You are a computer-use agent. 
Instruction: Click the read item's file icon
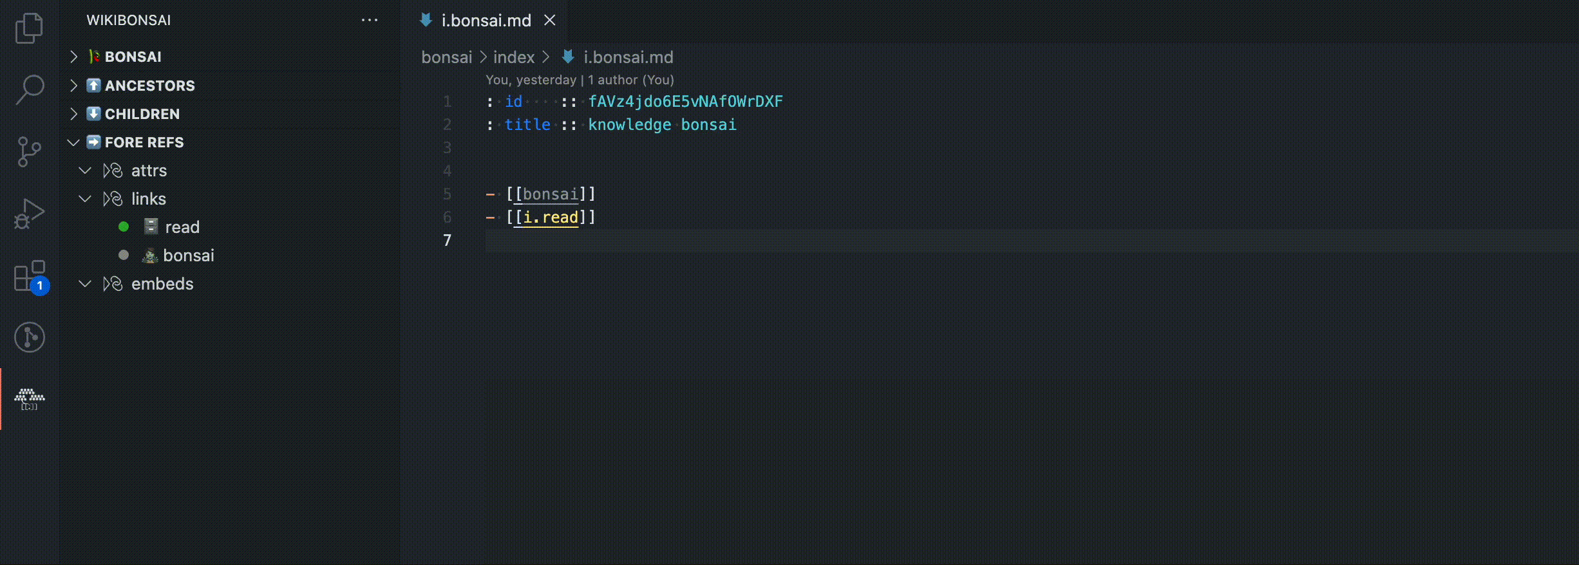[151, 227]
